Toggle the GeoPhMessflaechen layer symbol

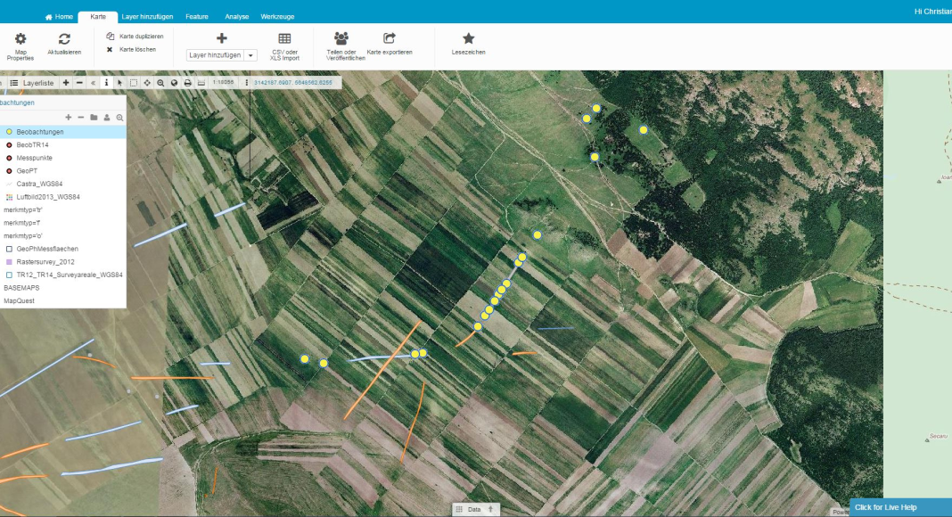(9, 249)
